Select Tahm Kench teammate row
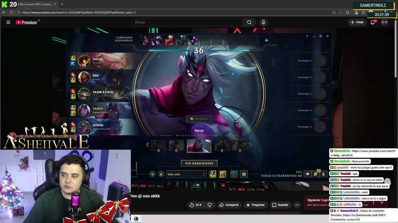The height and width of the screenshot is (223, 398). tap(103, 94)
